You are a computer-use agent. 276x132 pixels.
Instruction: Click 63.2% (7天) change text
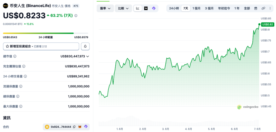point(61,16)
